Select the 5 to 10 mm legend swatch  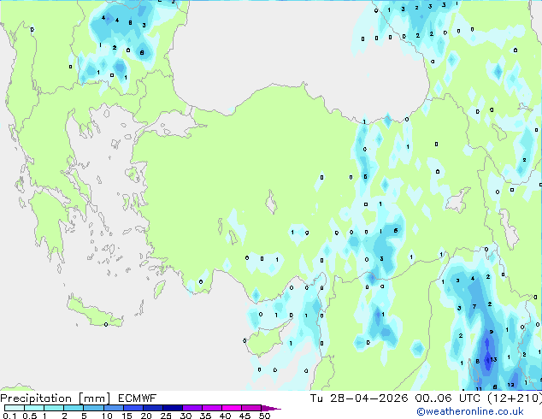coord(93,408)
